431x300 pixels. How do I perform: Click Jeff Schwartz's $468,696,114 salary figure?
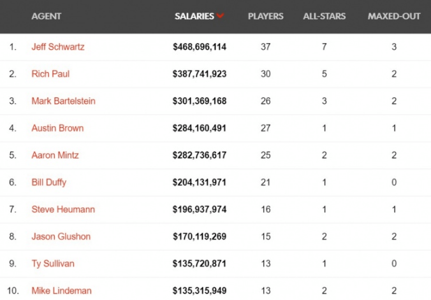click(x=200, y=47)
